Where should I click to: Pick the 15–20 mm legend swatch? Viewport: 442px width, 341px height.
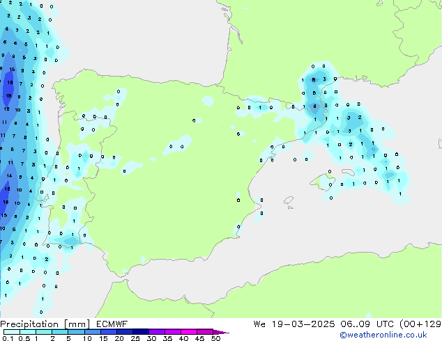tap(108, 332)
